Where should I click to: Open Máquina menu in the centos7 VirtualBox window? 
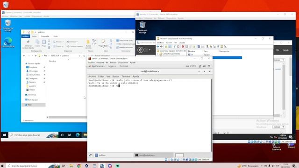100,63
